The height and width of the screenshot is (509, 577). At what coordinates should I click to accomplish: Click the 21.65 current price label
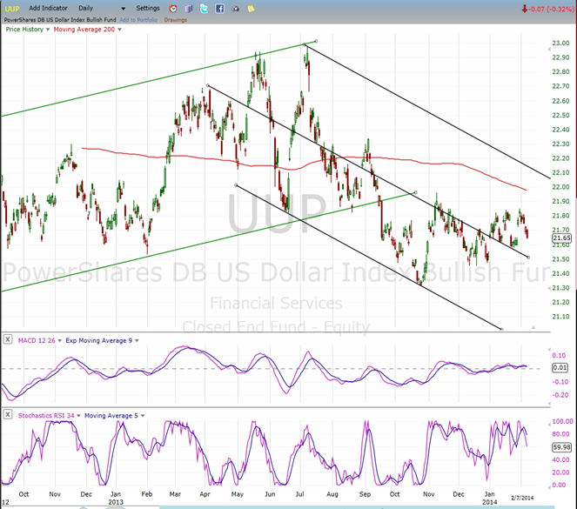tap(561, 238)
